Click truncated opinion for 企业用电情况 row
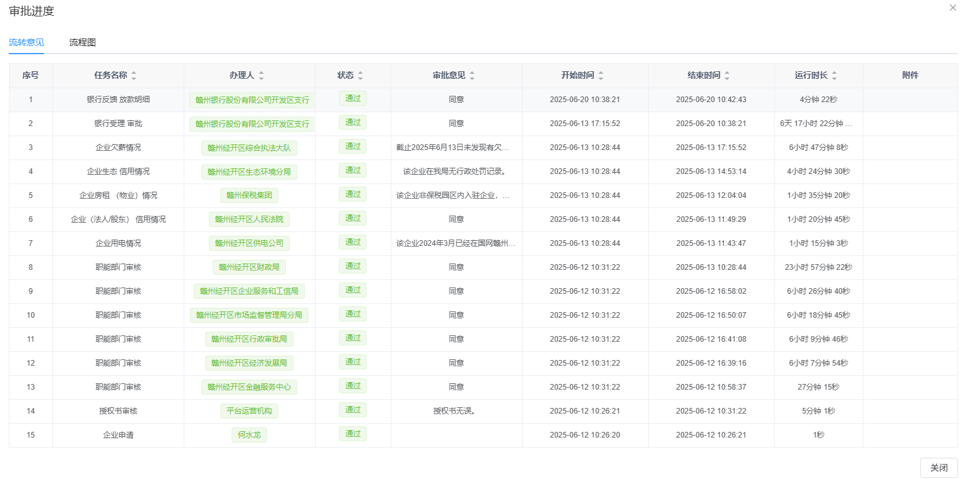The height and width of the screenshot is (488, 965). [x=456, y=243]
